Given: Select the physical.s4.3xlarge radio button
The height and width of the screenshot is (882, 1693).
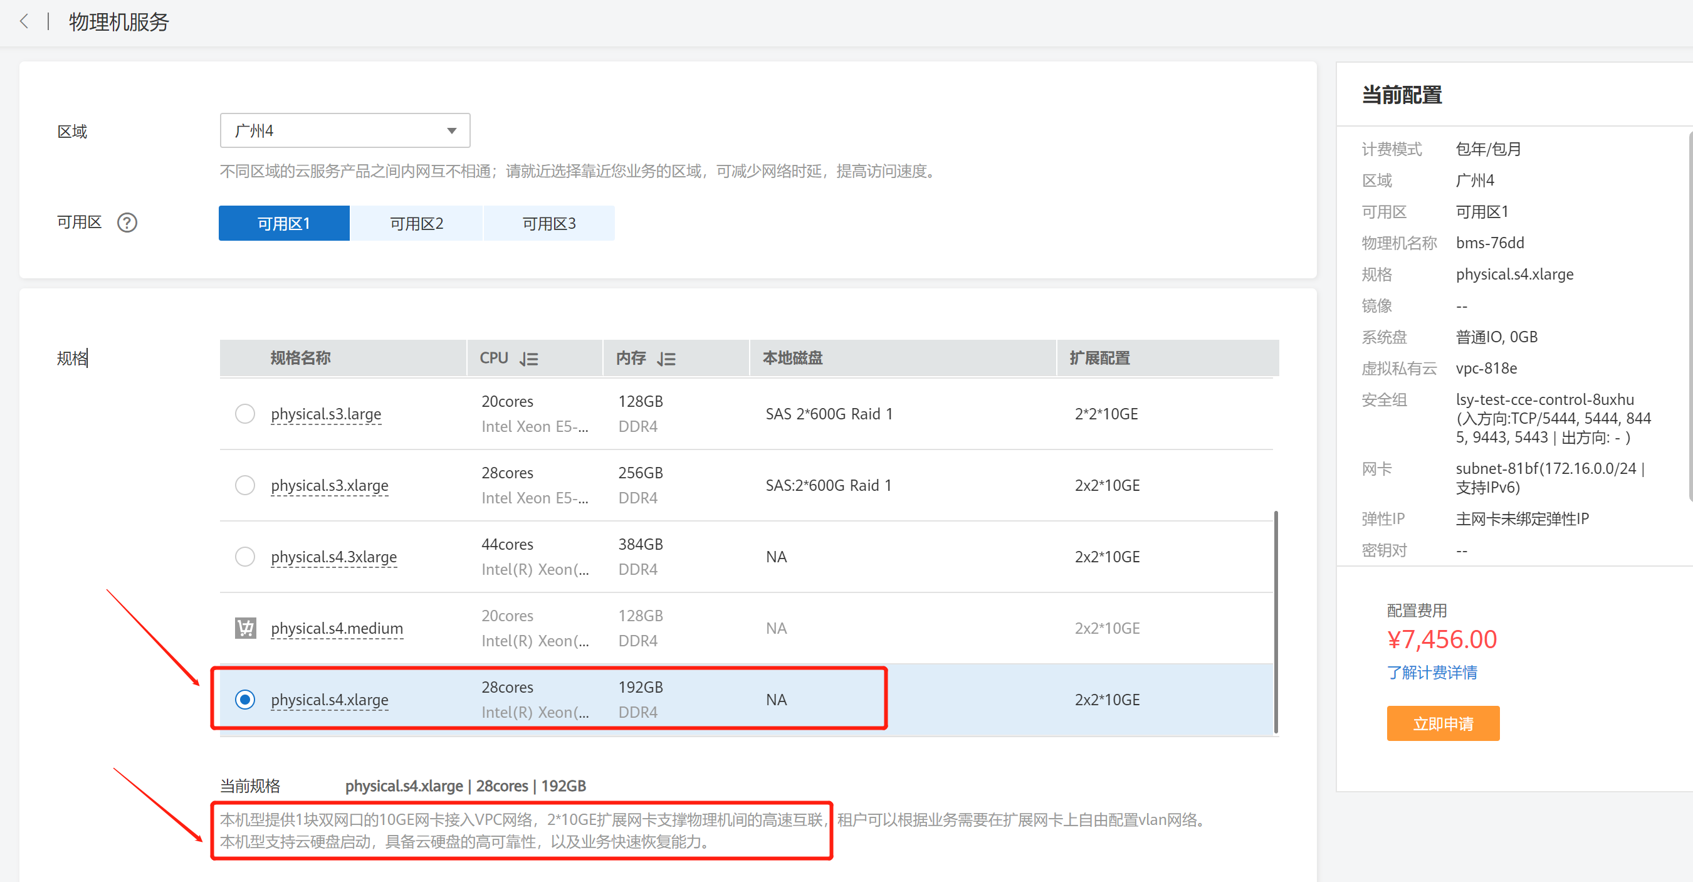Looking at the screenshot, I should [245, 557].
